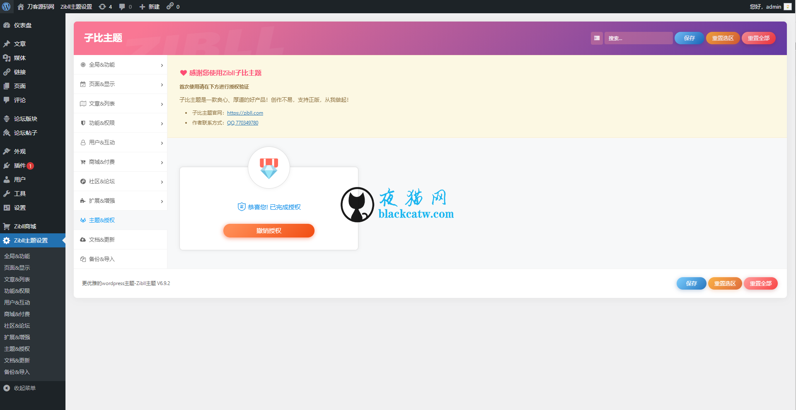Expand 社区&论坛 section chevron
796x410 pixels.
[x=162, y=182]
